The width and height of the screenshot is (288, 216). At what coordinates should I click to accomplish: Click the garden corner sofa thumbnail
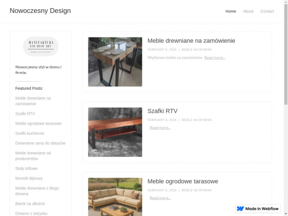[115, 197]
